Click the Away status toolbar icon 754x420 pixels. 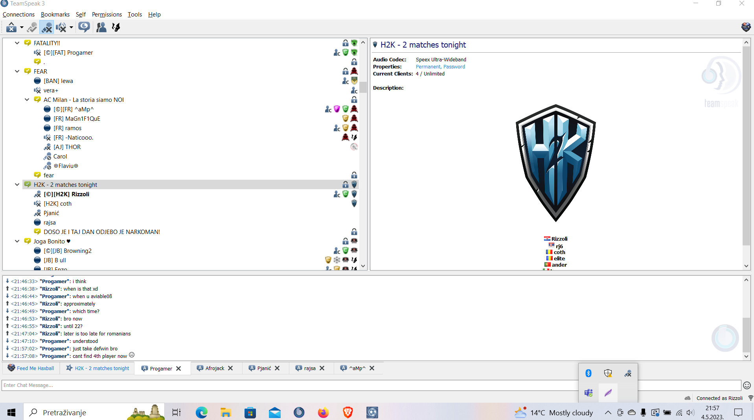(x=11, y=27)
